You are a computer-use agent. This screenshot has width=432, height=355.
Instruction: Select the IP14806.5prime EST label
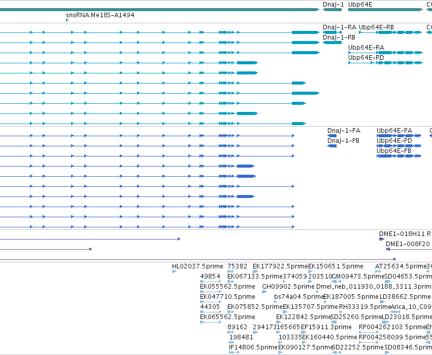tap(253, 347)
